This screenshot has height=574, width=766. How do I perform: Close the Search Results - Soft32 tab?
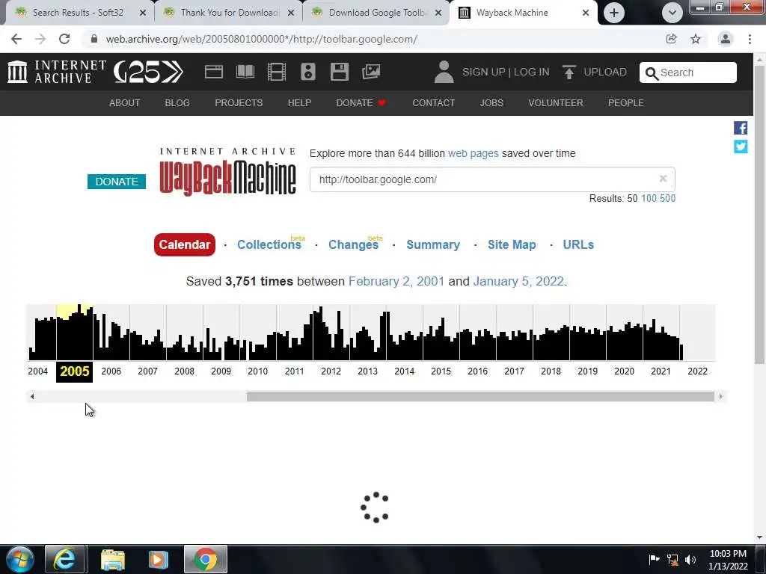coord(143,13)
